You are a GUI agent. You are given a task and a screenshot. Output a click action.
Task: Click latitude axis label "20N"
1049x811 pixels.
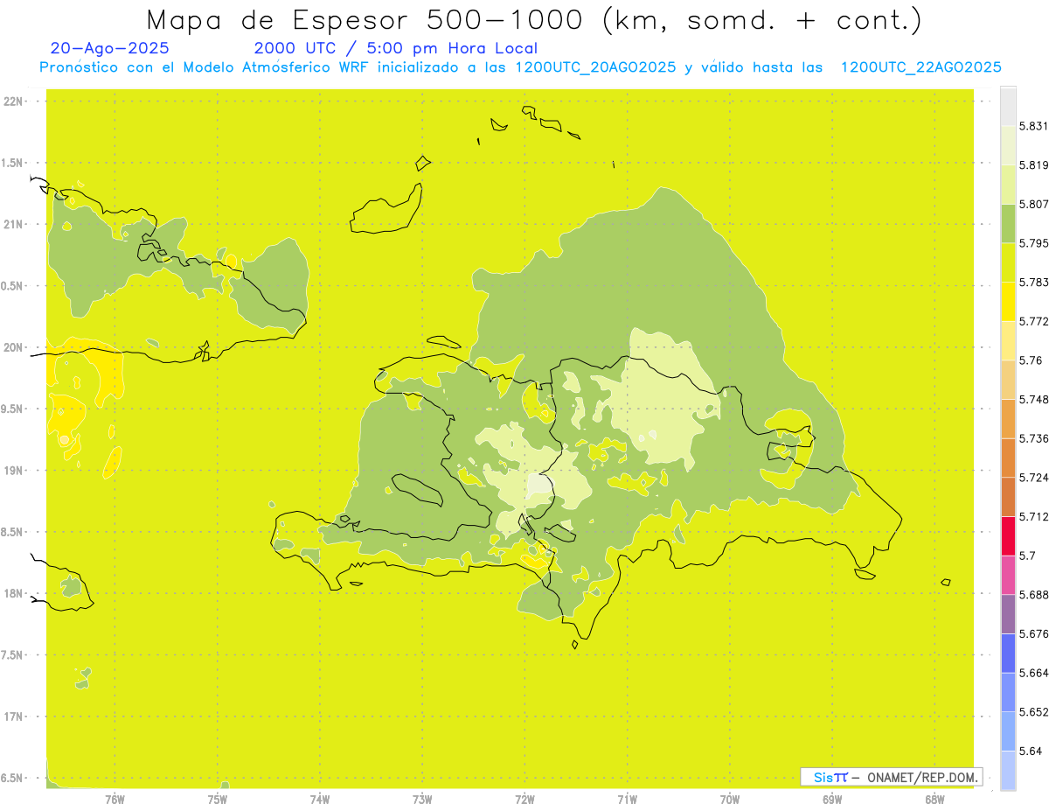tap(14, 347)
